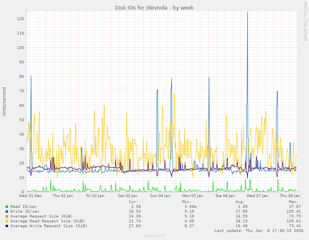
Task: Click the y-axis tick label 120
Action: click(x=20, y=19)
